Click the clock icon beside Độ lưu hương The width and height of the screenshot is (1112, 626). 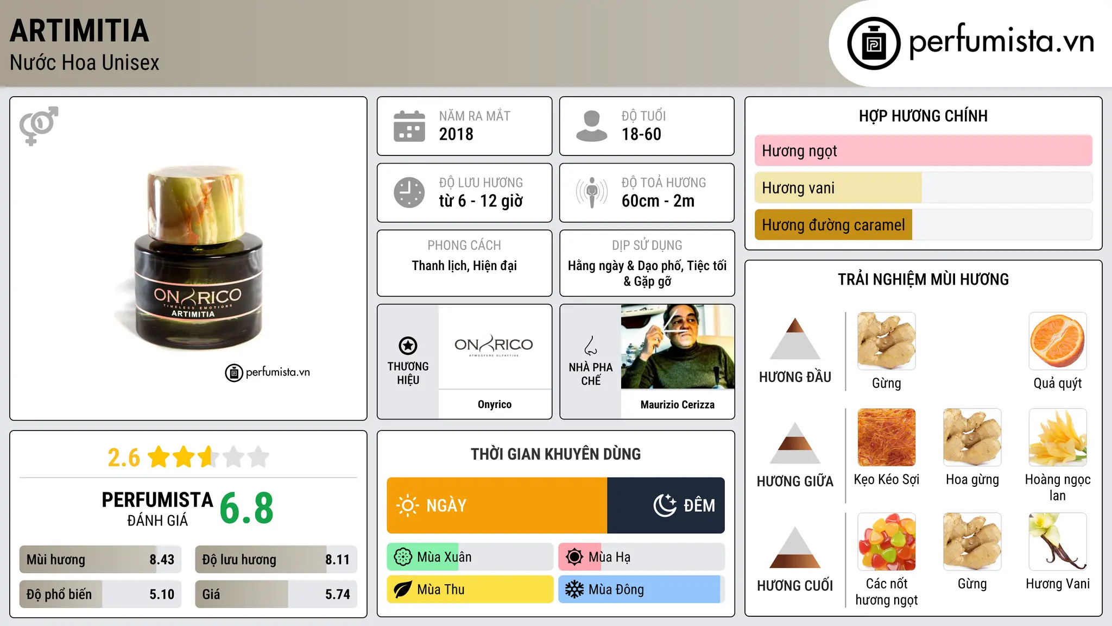[x=409, y=192]
